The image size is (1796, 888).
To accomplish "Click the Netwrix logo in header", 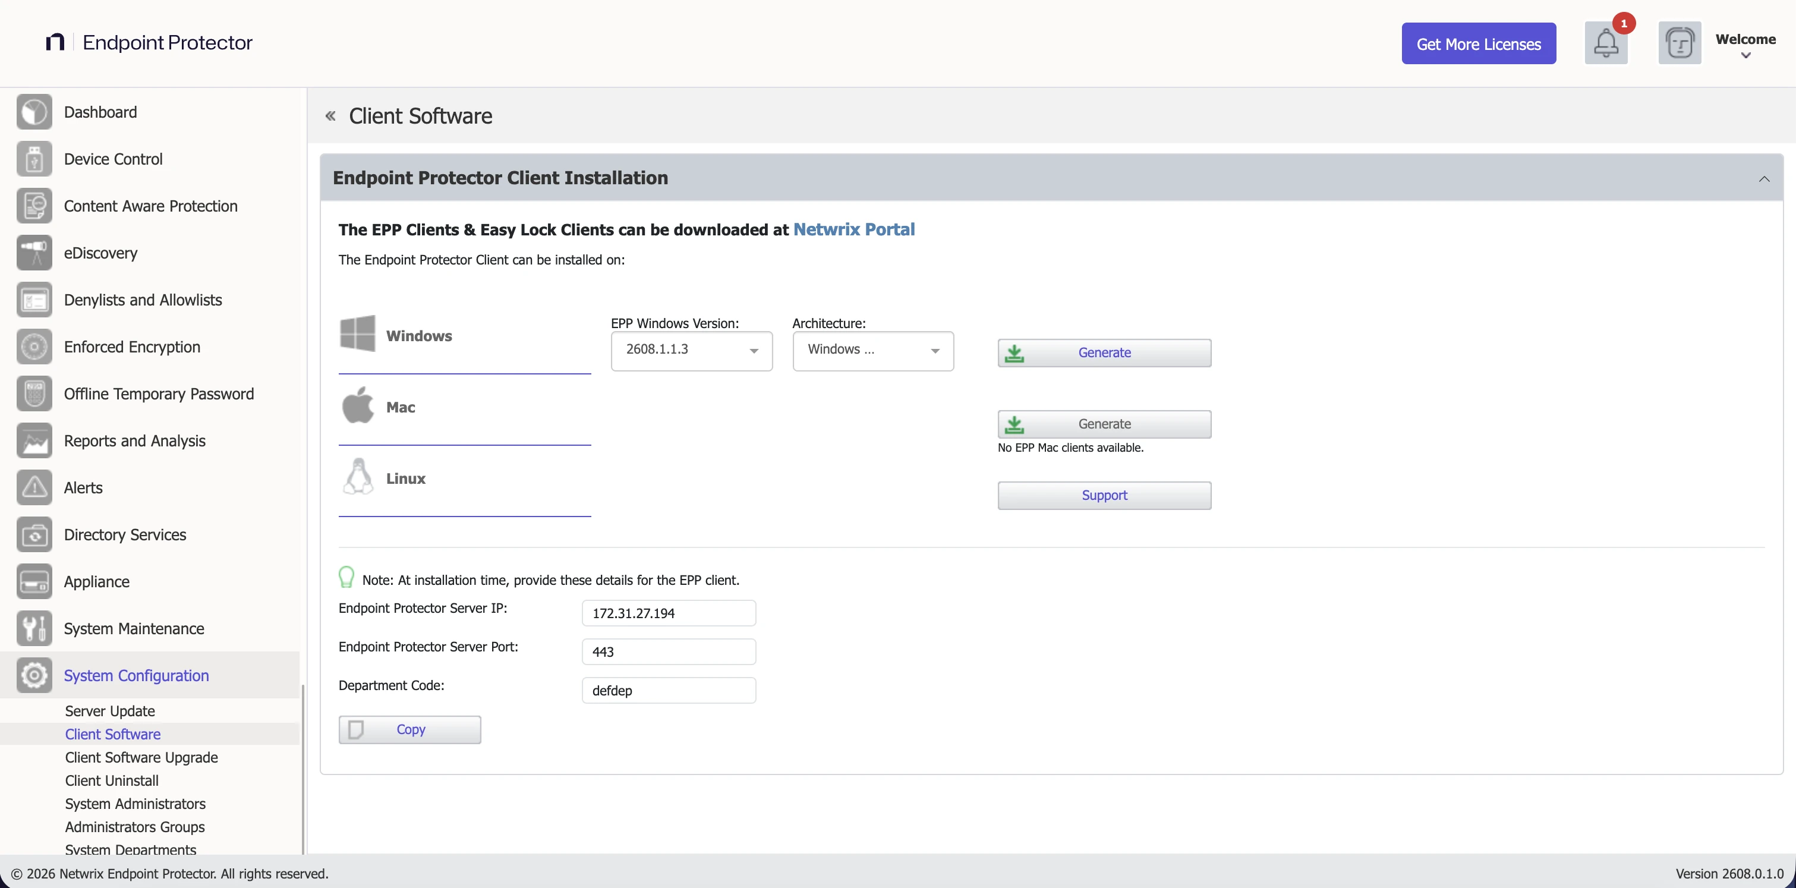I will pos(55,43).
